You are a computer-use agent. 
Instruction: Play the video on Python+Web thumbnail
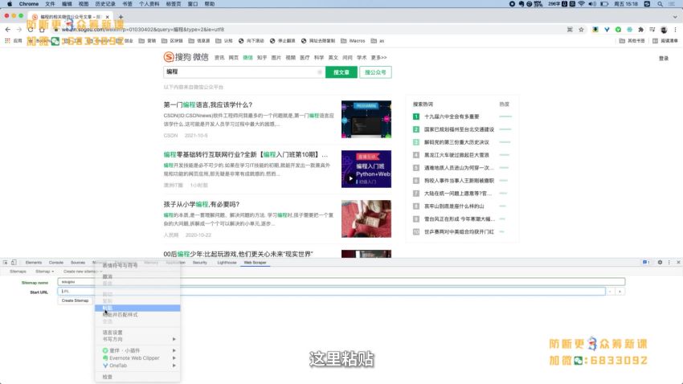pos(350,178)
